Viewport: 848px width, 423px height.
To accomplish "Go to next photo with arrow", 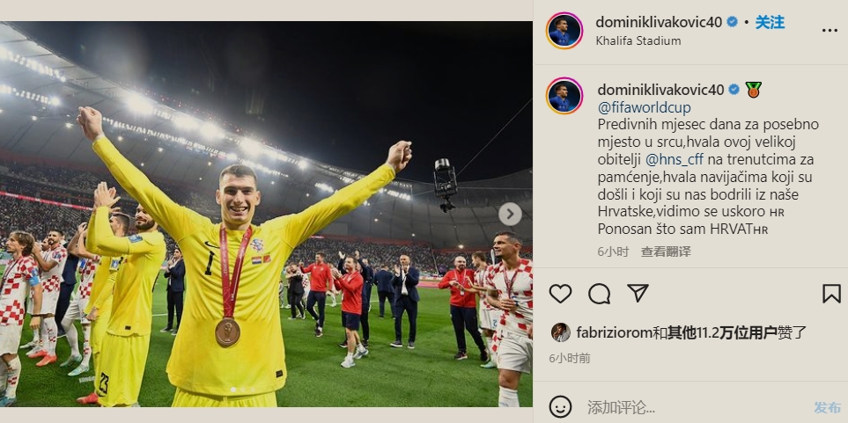I will (x=510, y=214).
